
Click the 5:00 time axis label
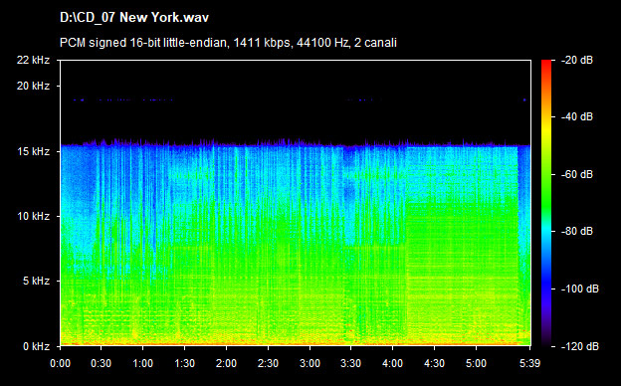coord(476,363)
